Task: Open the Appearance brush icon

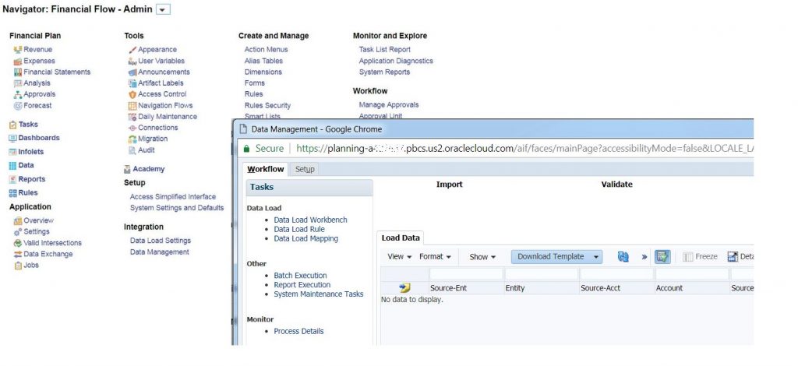Action: coord(132,50)
